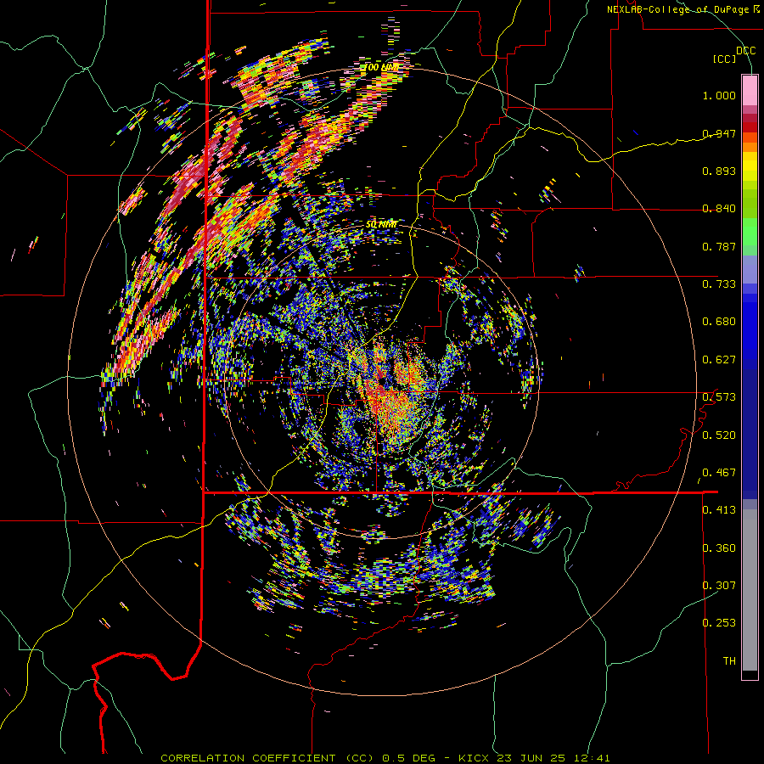Click the green color band near 0.787

click(x=750, y=236)
